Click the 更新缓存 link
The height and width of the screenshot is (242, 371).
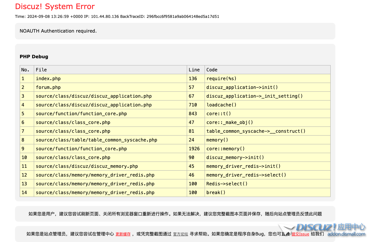tap(123, 234)
